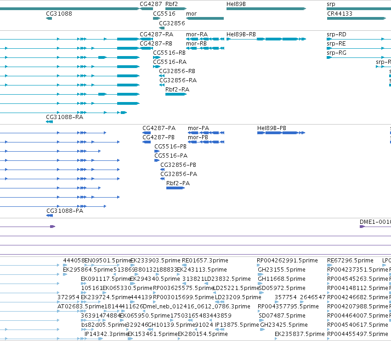Image resolution: width=391 pixels, height=341 pixels.
Task: Select the mor-PA protein label
Action: tap(198, 128)
